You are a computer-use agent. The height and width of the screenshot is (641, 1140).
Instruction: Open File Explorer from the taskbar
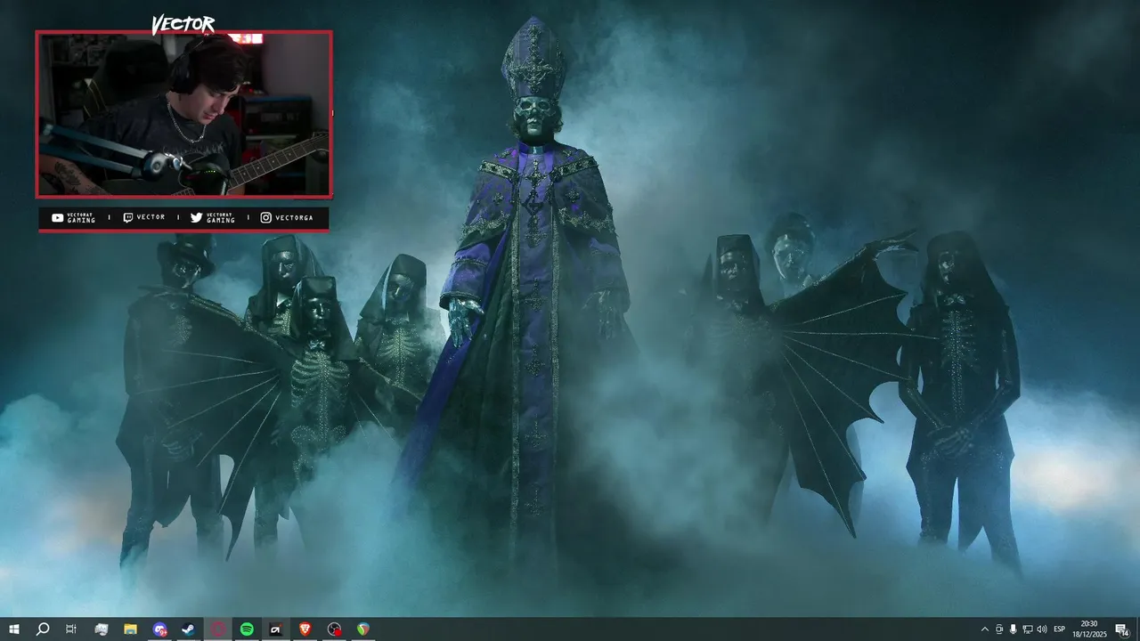tap(130, 629)
